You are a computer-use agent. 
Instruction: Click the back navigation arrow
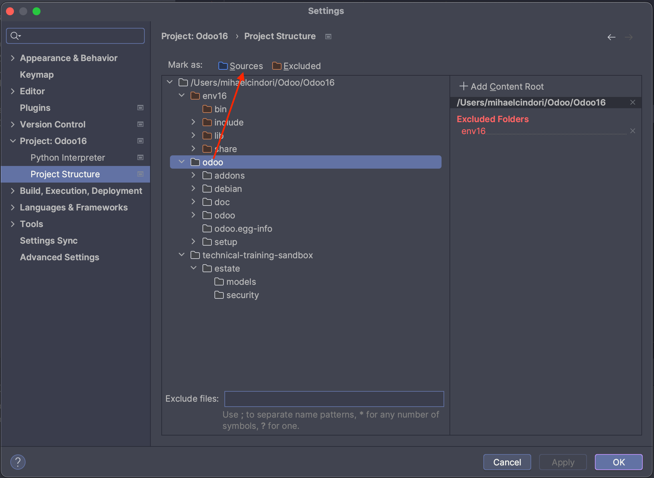coord(611,37)
